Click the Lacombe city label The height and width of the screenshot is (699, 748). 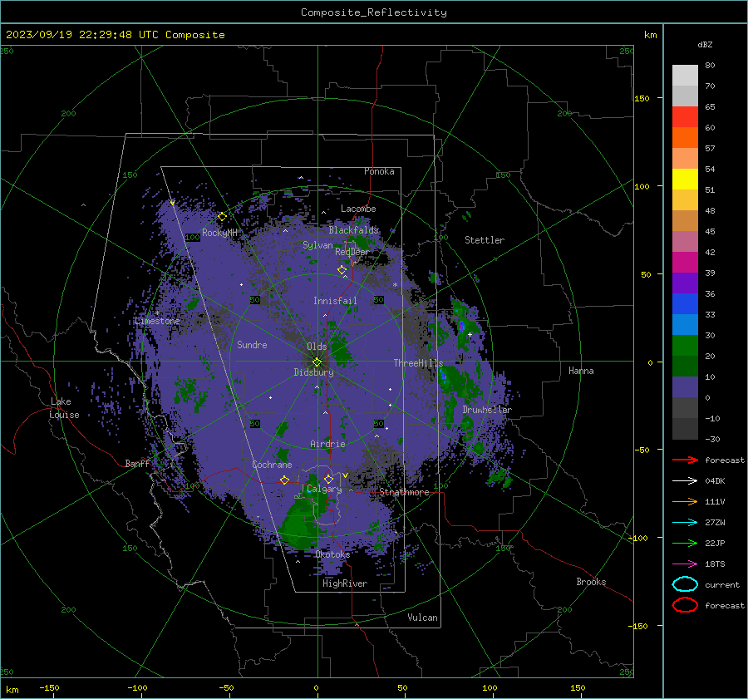(x=358, y=209)
